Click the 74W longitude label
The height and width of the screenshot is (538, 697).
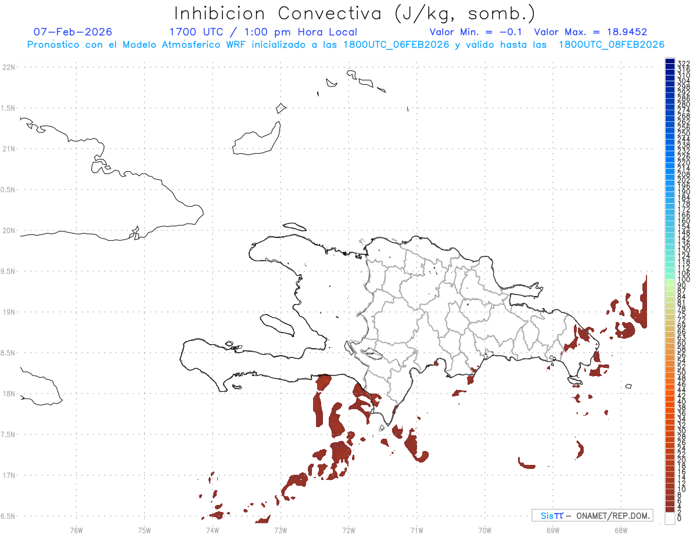213,529
